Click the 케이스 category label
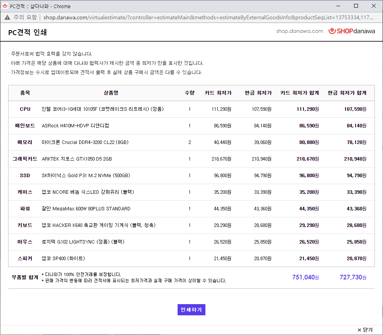 click(25, 192)
